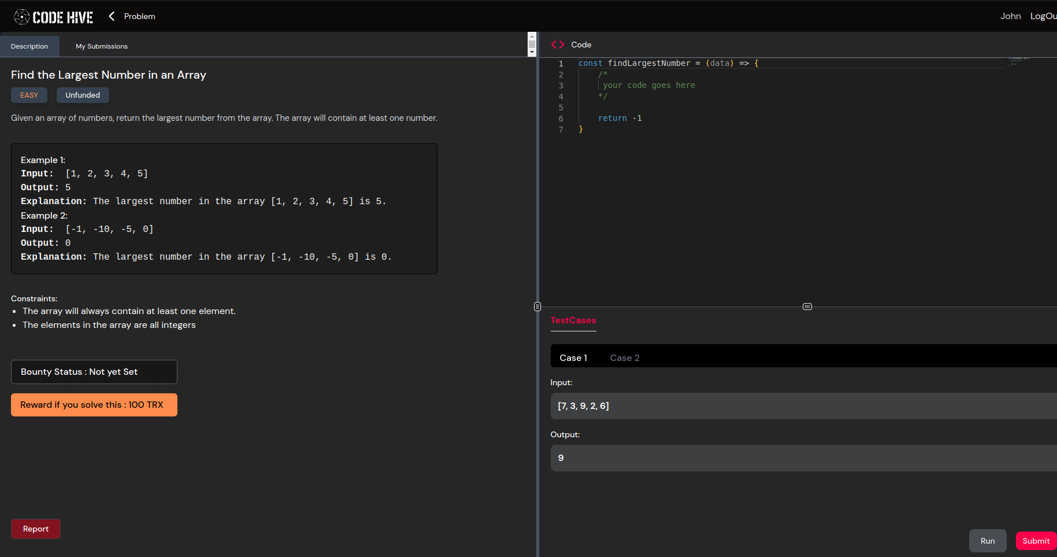Click the EASY difficulty badge
The height and width of the screenshot is (557, 1057).
[29, 95]
